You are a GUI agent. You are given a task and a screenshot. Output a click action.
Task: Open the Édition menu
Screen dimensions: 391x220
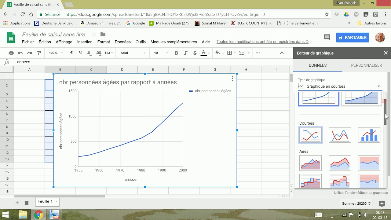[45, 42]
